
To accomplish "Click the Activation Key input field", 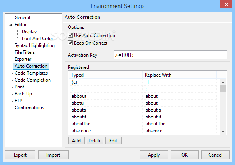I will coord(170,55).
